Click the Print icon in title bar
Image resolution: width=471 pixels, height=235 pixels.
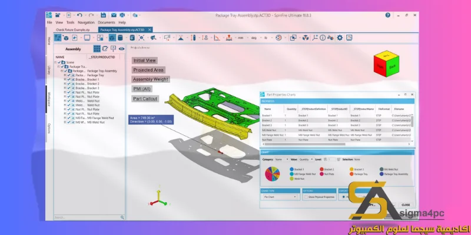[122, 15]
